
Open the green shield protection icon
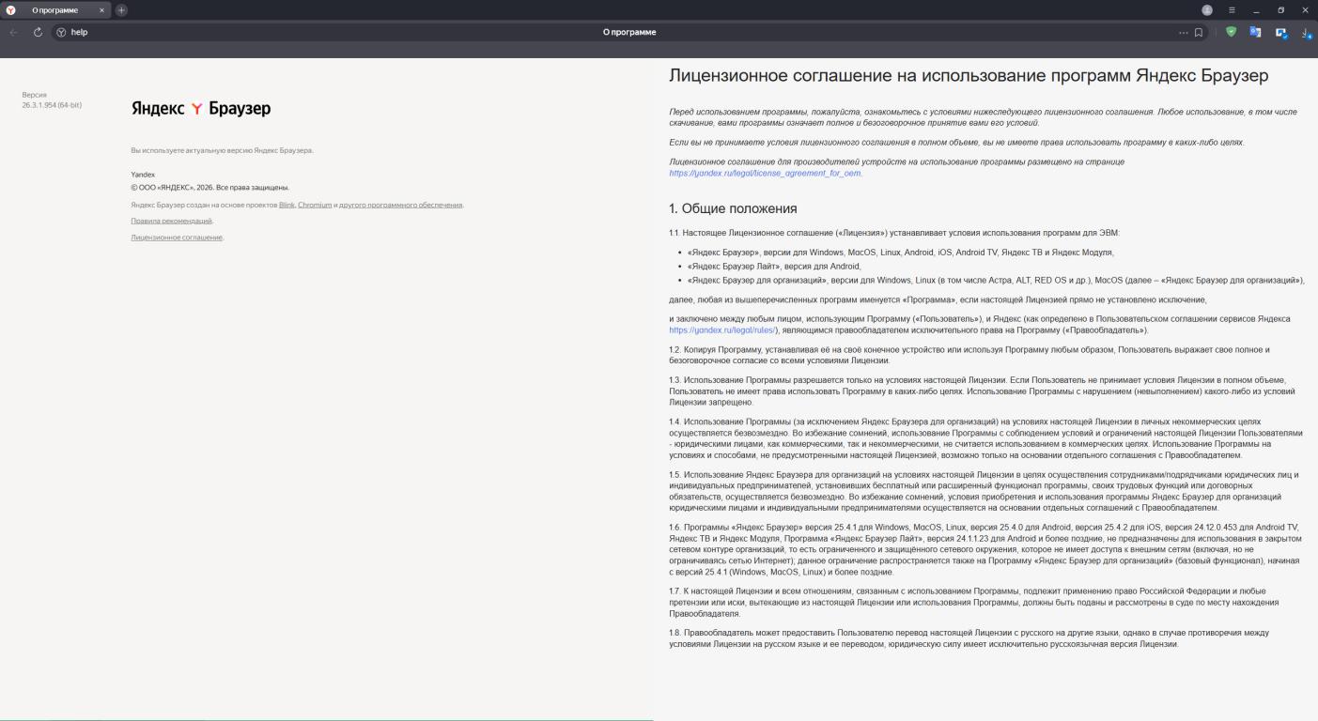1231,32
